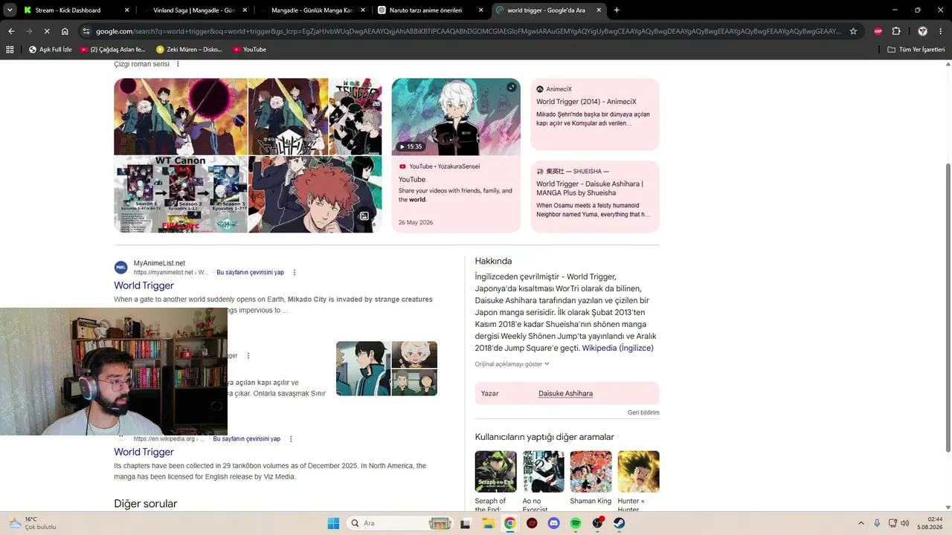
Task: Open the tab search dropdown arrow
Action: 11,10
